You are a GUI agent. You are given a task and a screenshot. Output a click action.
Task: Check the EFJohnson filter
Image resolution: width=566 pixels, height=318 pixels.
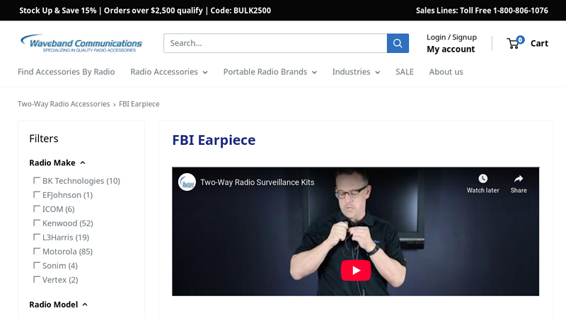pos(37,195)
